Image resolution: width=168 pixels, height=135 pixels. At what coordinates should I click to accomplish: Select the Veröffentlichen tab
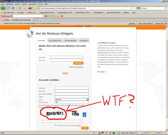[70, 41]
